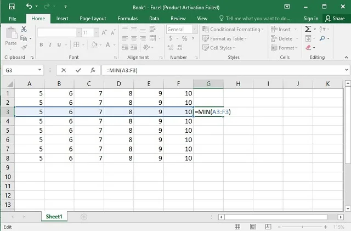Click the Cut scissors icon
This screenshot has width=351, height=231.
(24, 29)
